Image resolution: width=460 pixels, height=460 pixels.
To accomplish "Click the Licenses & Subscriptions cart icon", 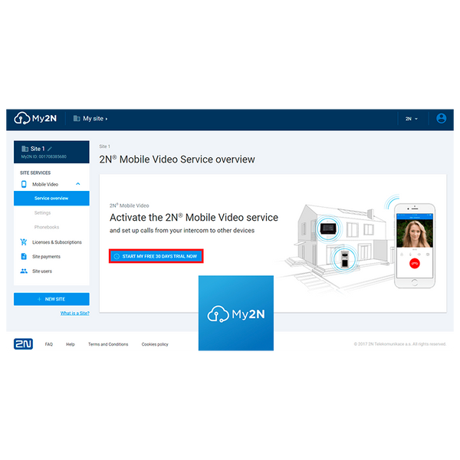I will (x=24, y=242).
